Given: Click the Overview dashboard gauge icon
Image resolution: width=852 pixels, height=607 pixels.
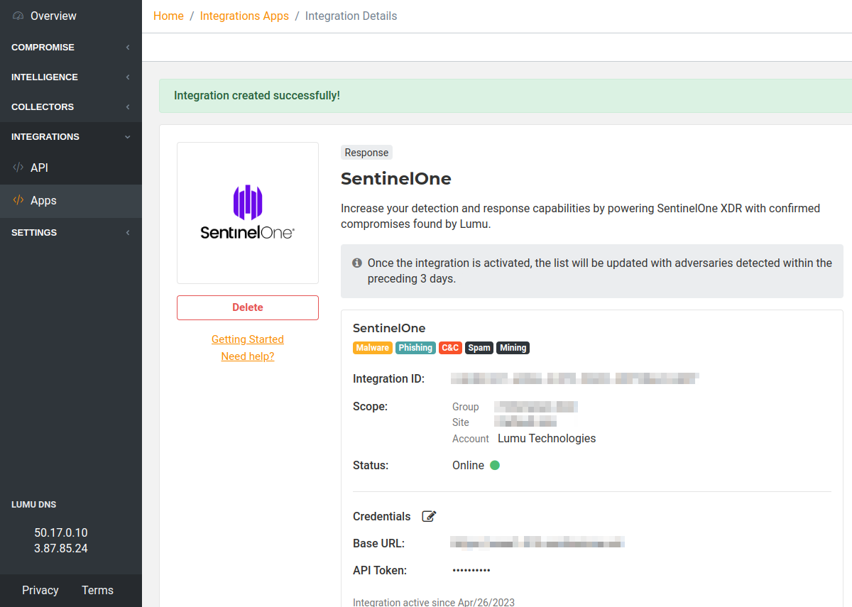Looking at the screenshot, I should tap(18, 16).
